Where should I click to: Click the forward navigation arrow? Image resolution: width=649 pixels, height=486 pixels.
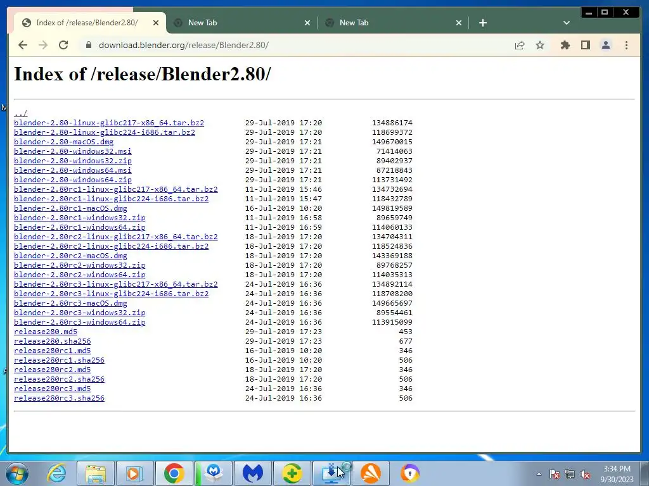[43, 45]
